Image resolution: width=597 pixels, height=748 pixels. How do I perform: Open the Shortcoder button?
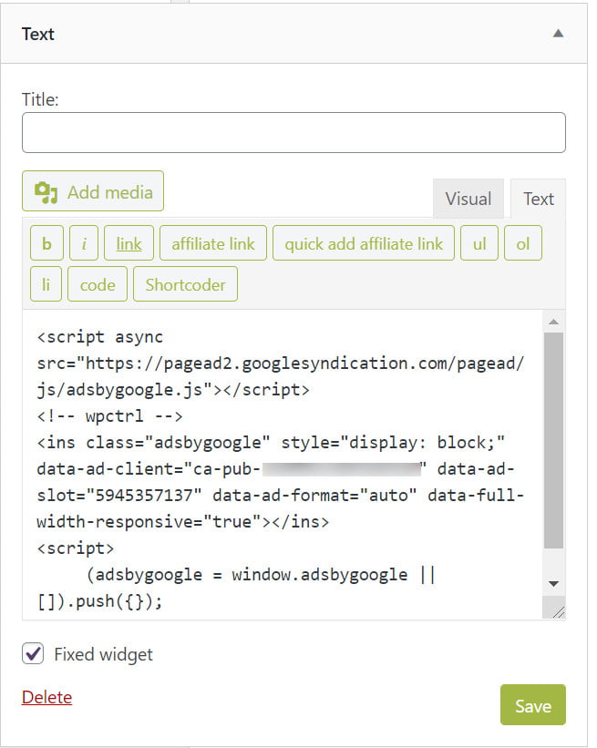(185, 284)
